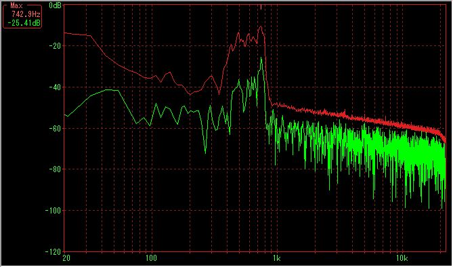
Task: Select the -25.41dB peak value
Action: (x=24, y=23)
